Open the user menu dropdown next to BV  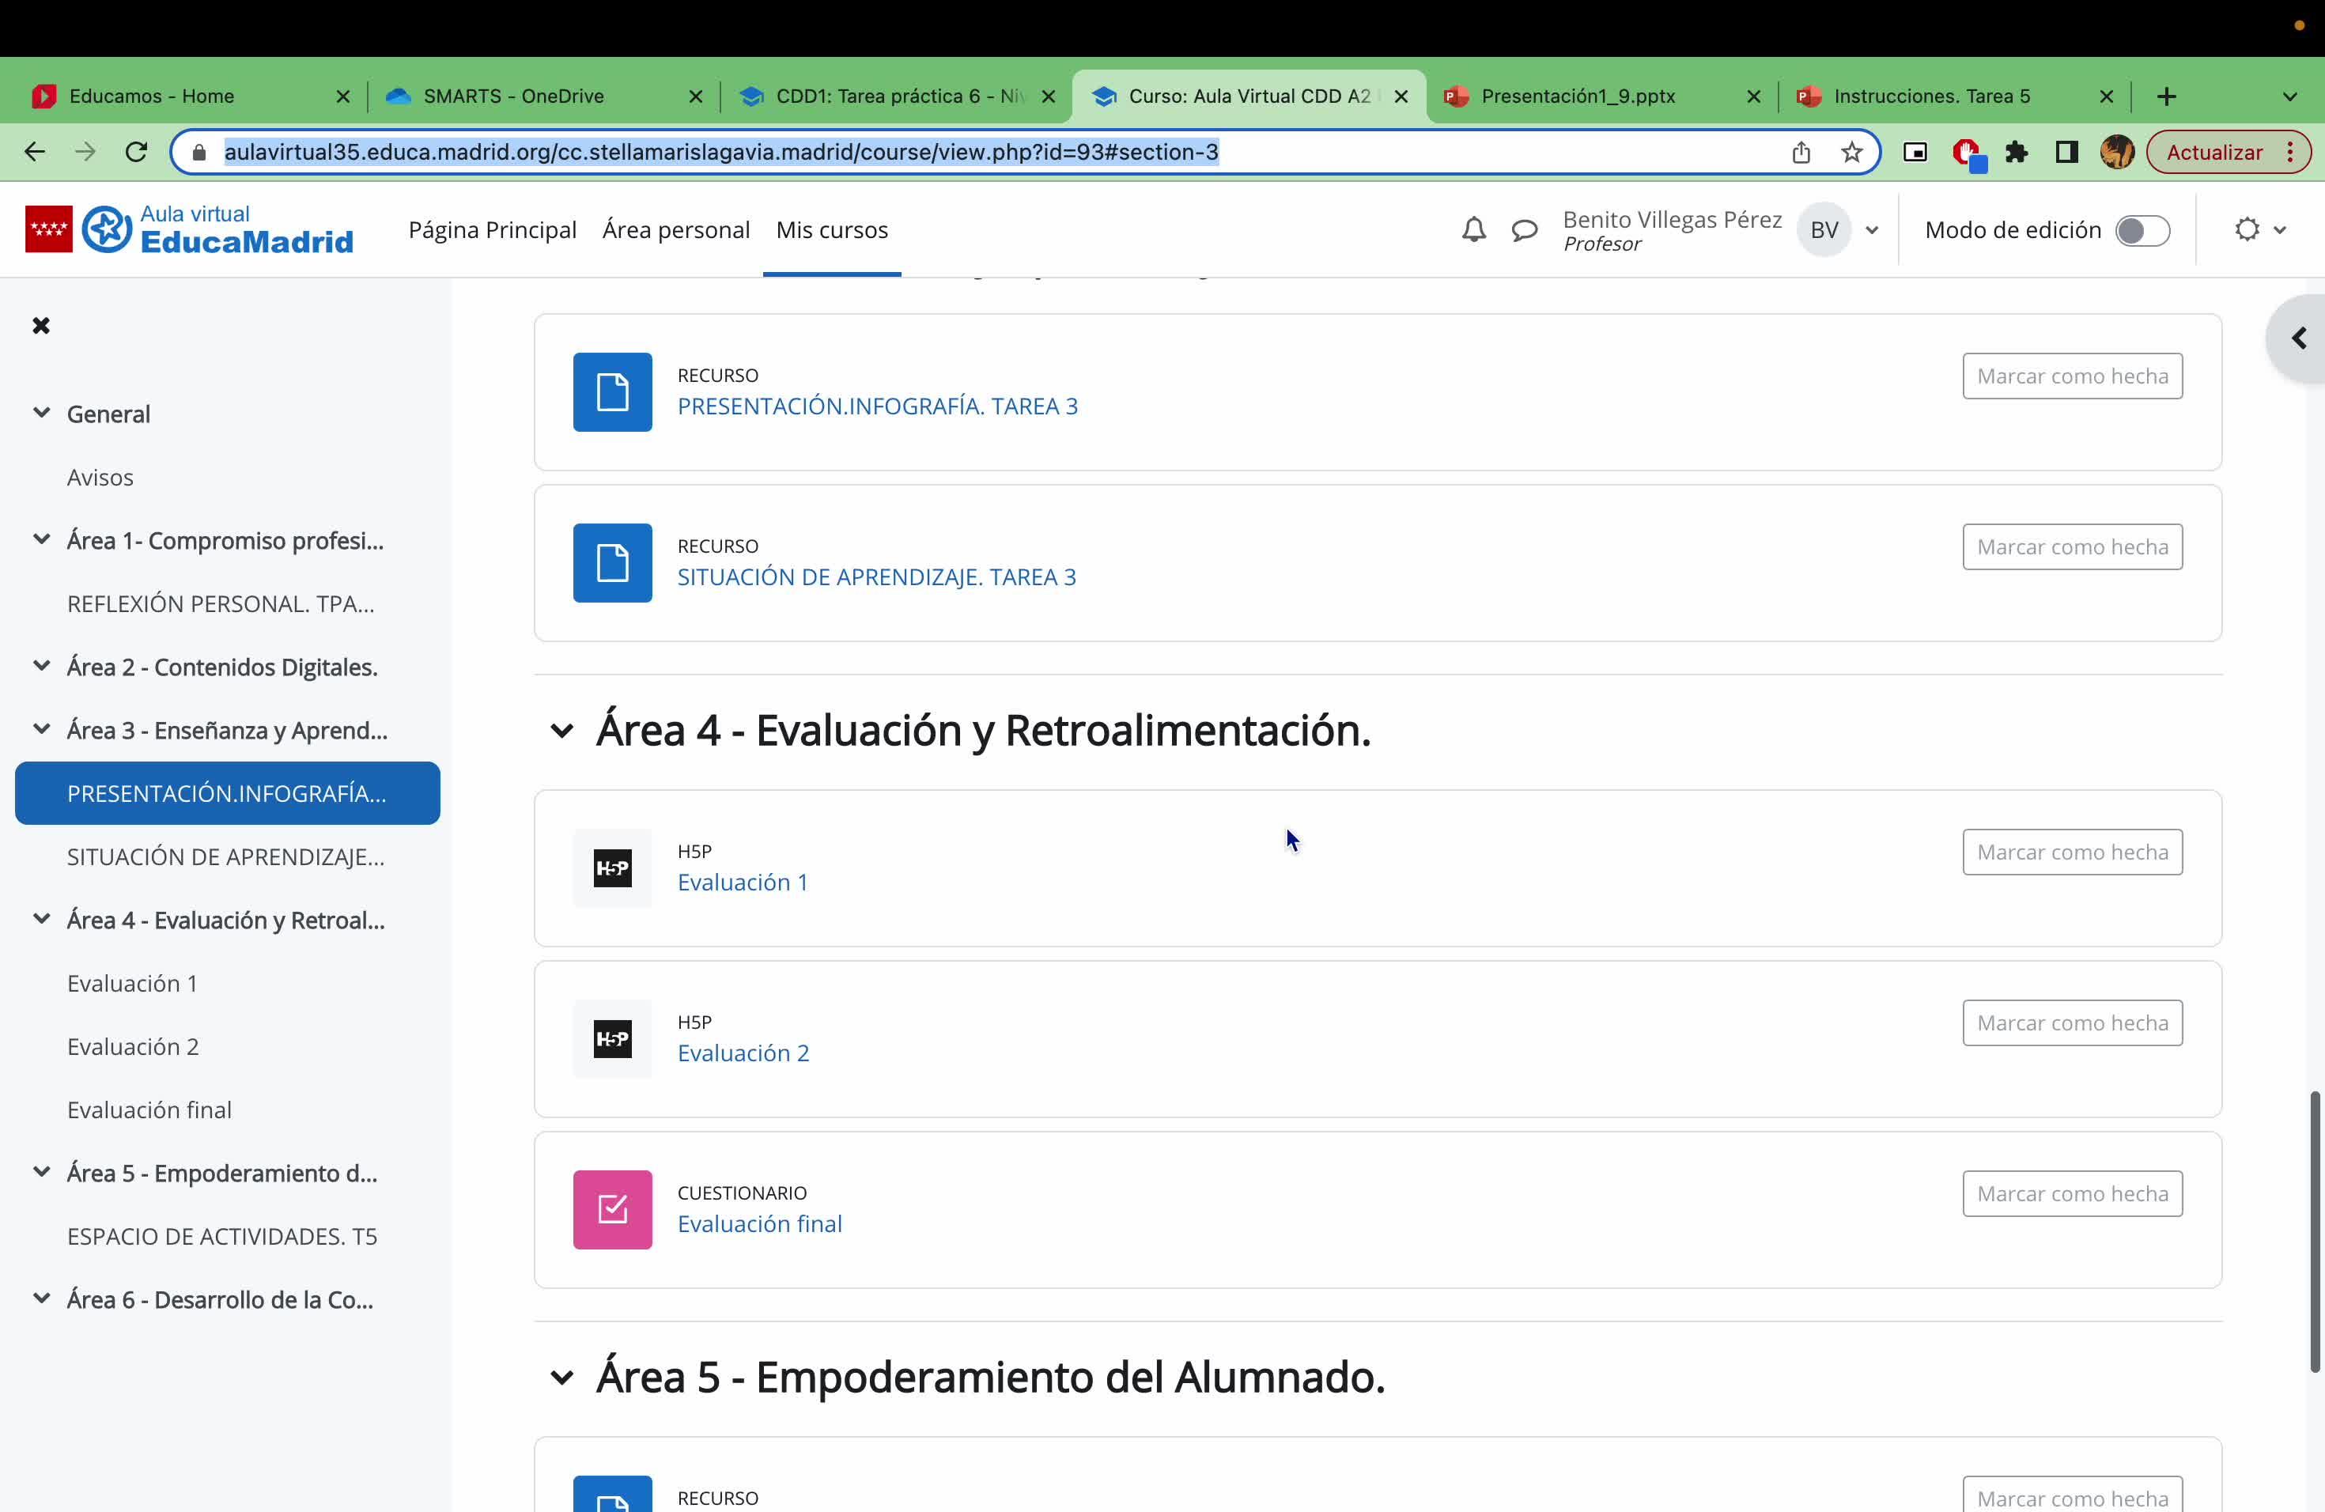[1872, 230]
